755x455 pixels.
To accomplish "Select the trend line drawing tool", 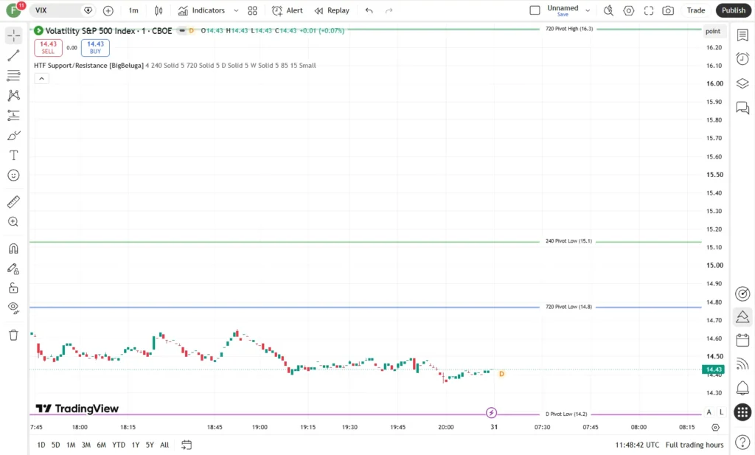I will (13, 55).
